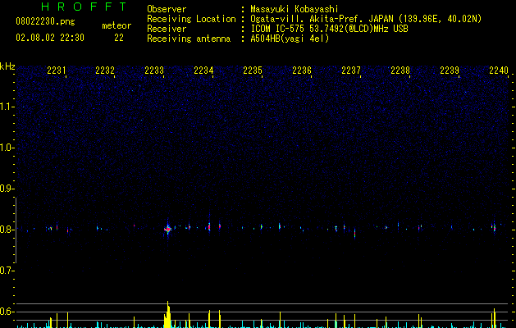This screenshot has width=516, height=328.
Task: Click the gray frequency range bar beside 0.8
Action: point(16,230)
